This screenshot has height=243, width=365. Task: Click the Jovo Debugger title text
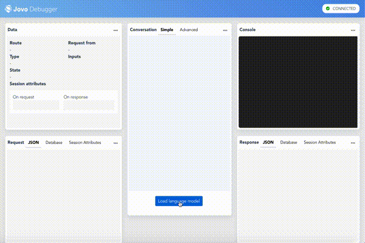(x=35, y=9)
